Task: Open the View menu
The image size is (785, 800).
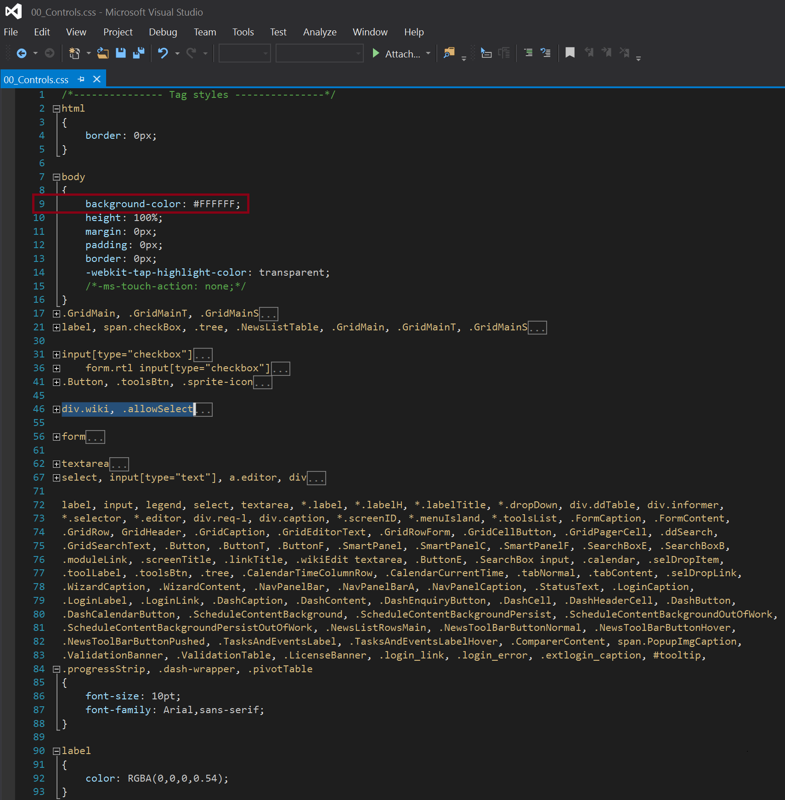Action: pyautogui.click(x=76, y=32)
